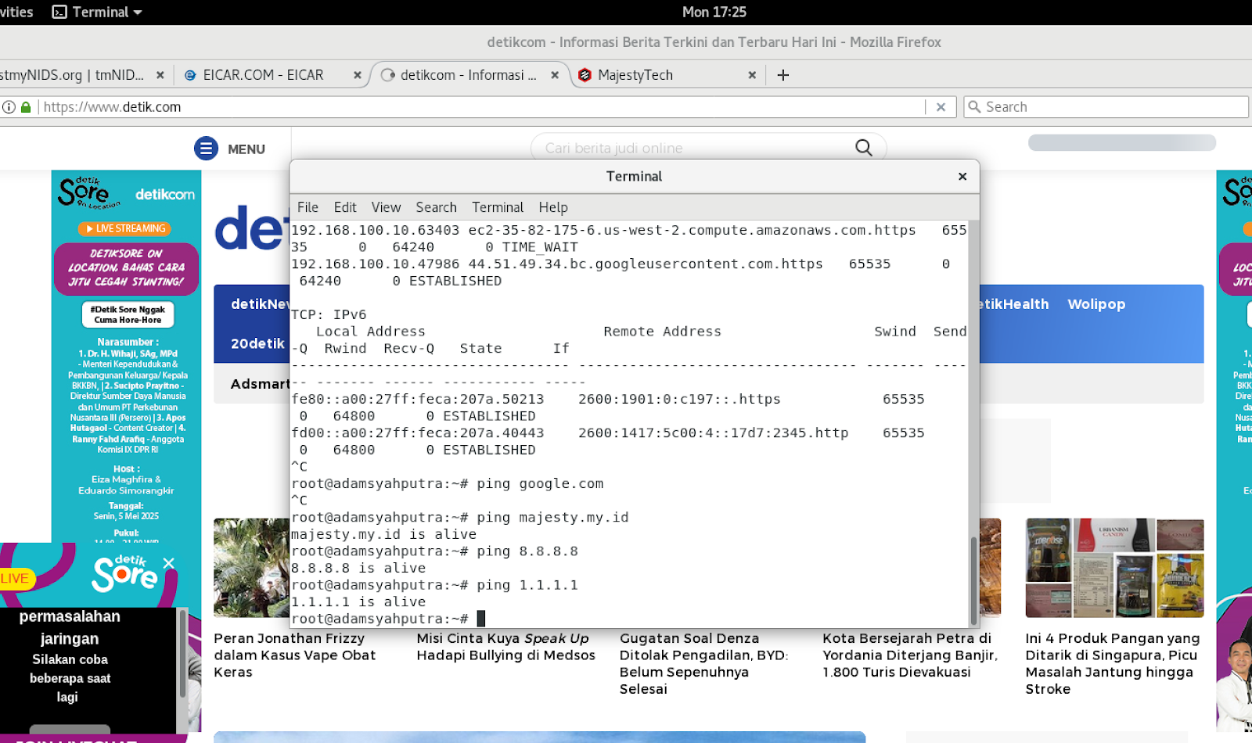The image size is (1252, 743).
Task: Click the Detik Sore Nggak Cuma Hore-Hore badge
Action: coord(128,314)
